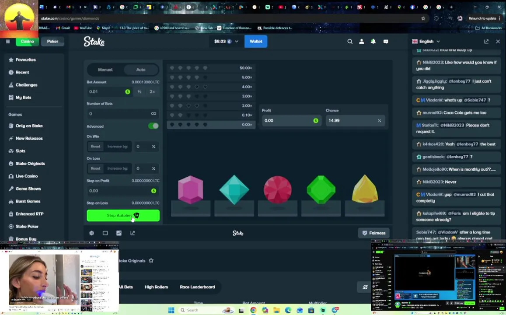Open Chrome from the taskbar
The height and width of the screenshot is (315, 506).
coord(253,310)
